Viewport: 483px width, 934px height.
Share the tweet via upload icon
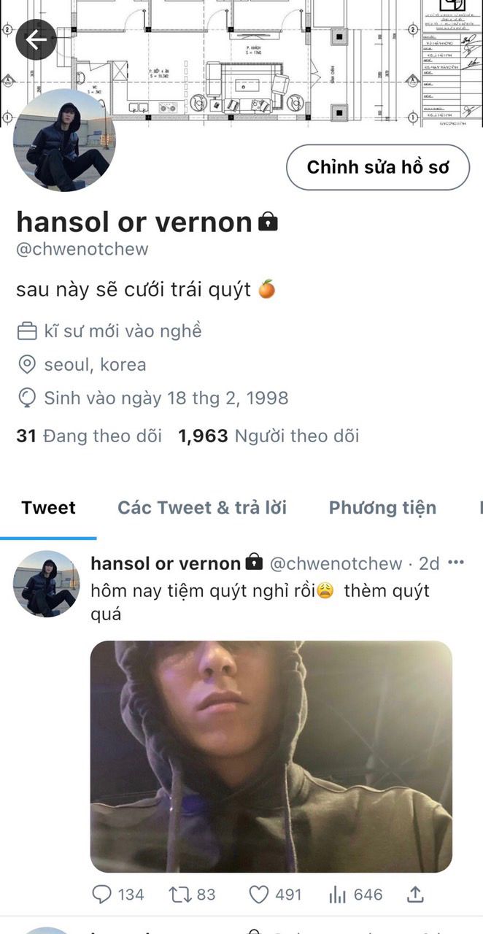coord(415,894)
